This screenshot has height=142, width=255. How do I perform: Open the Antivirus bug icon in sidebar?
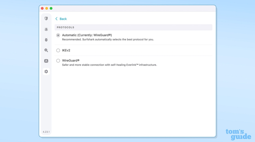tap(46, 40)
